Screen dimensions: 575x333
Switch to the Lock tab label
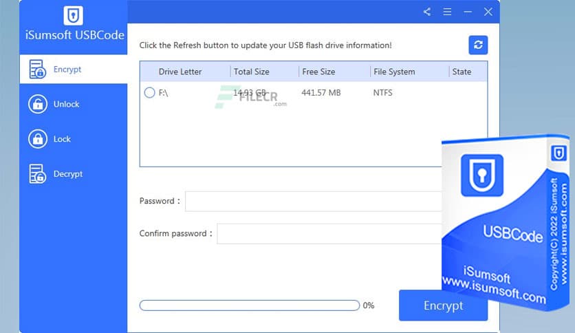point(62,139)
